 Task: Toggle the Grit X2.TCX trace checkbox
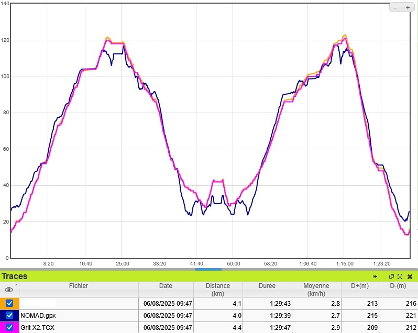coord(9,327)
